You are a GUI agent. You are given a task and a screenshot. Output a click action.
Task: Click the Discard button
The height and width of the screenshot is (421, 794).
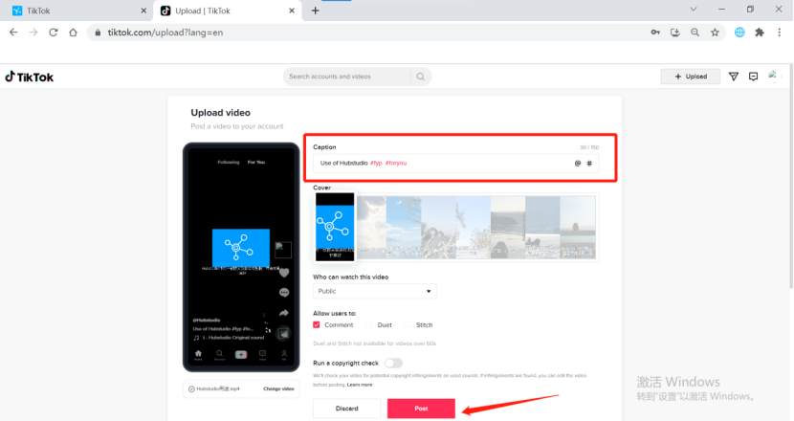click(x=347, y=409)
